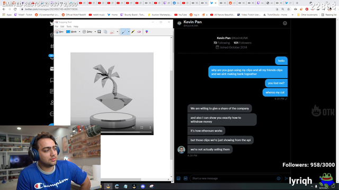Open the Help menu in Snipping Tool
339x190 pixels.
click(76, 26)
